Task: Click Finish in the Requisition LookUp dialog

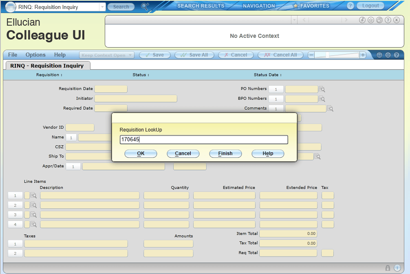Action: 225,153
